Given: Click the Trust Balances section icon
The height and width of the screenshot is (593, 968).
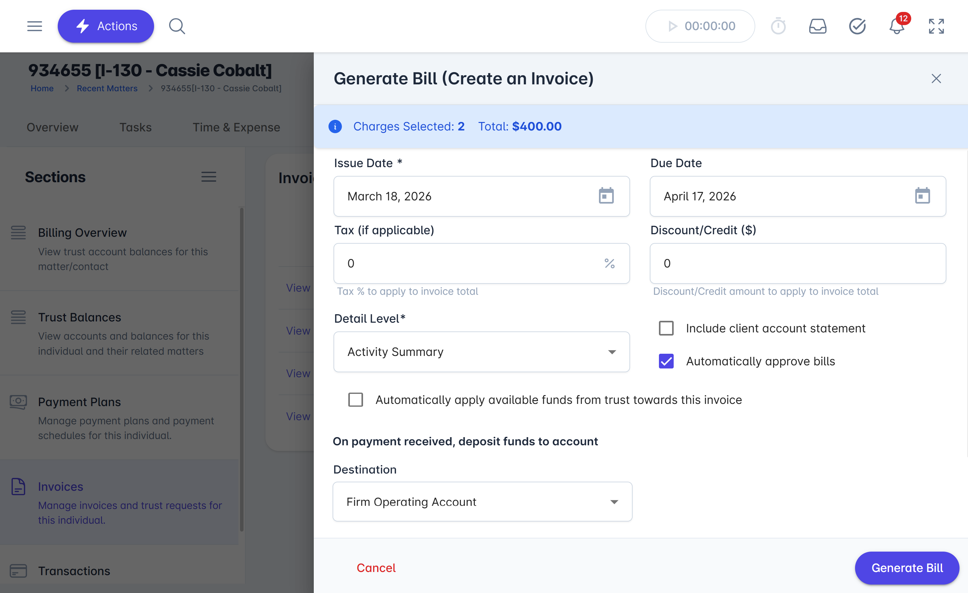Looking at the screenshot, I should (x=18, y=317).
